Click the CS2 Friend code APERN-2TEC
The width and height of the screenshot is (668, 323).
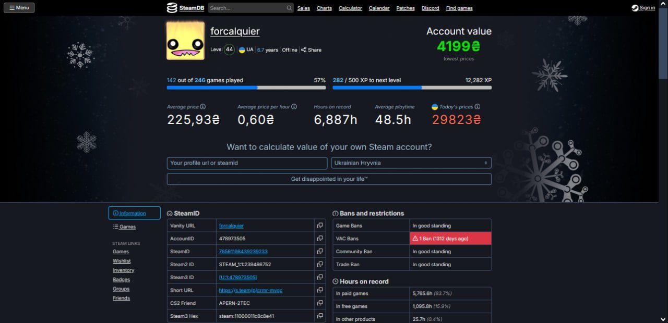pos(234,303)
